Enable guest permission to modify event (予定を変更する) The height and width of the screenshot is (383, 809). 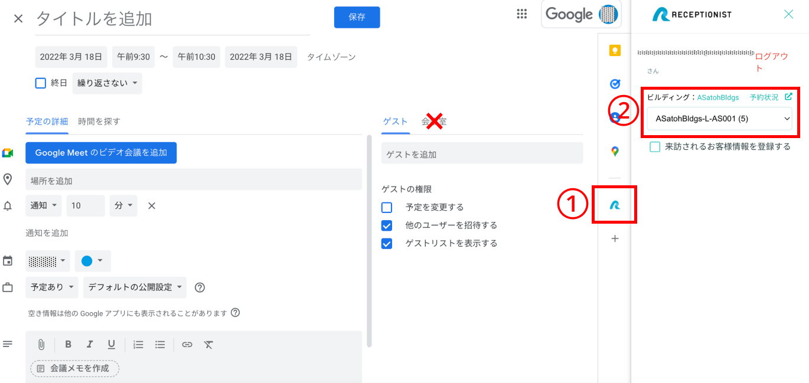[x=387, y=208]
